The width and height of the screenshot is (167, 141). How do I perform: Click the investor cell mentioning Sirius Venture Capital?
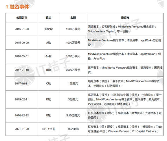pos(125,29)
